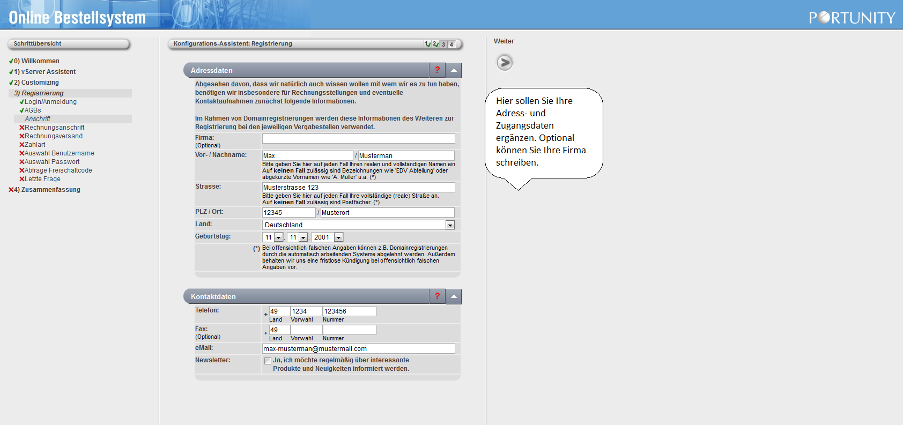The image size is (903, 425).
Task: Enable the newsletter subscription checkbox
Action: tap(268, 361)
